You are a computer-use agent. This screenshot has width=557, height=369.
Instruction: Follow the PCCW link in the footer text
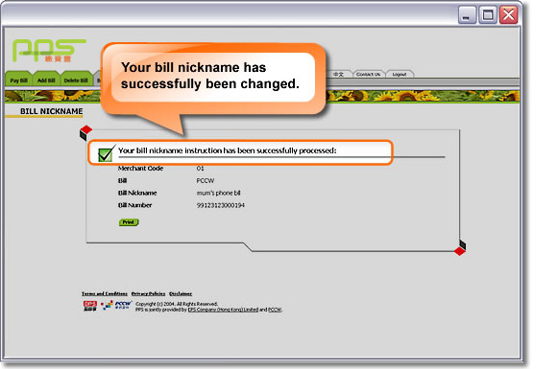[275, 310]
